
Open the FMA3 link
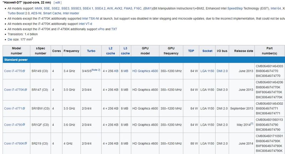(x=128, y=8)
